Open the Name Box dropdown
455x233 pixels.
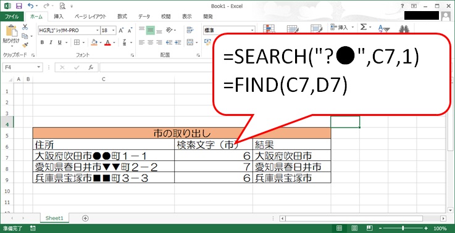click(x=39, y=67)
